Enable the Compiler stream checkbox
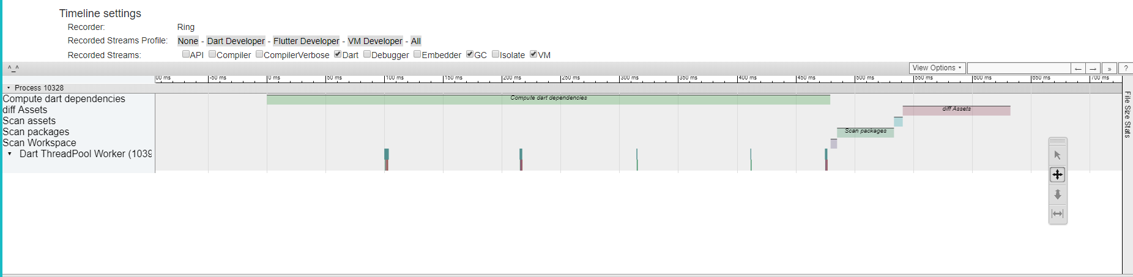The width and height of the screenshot is (1133, 277). pos(212,54)
